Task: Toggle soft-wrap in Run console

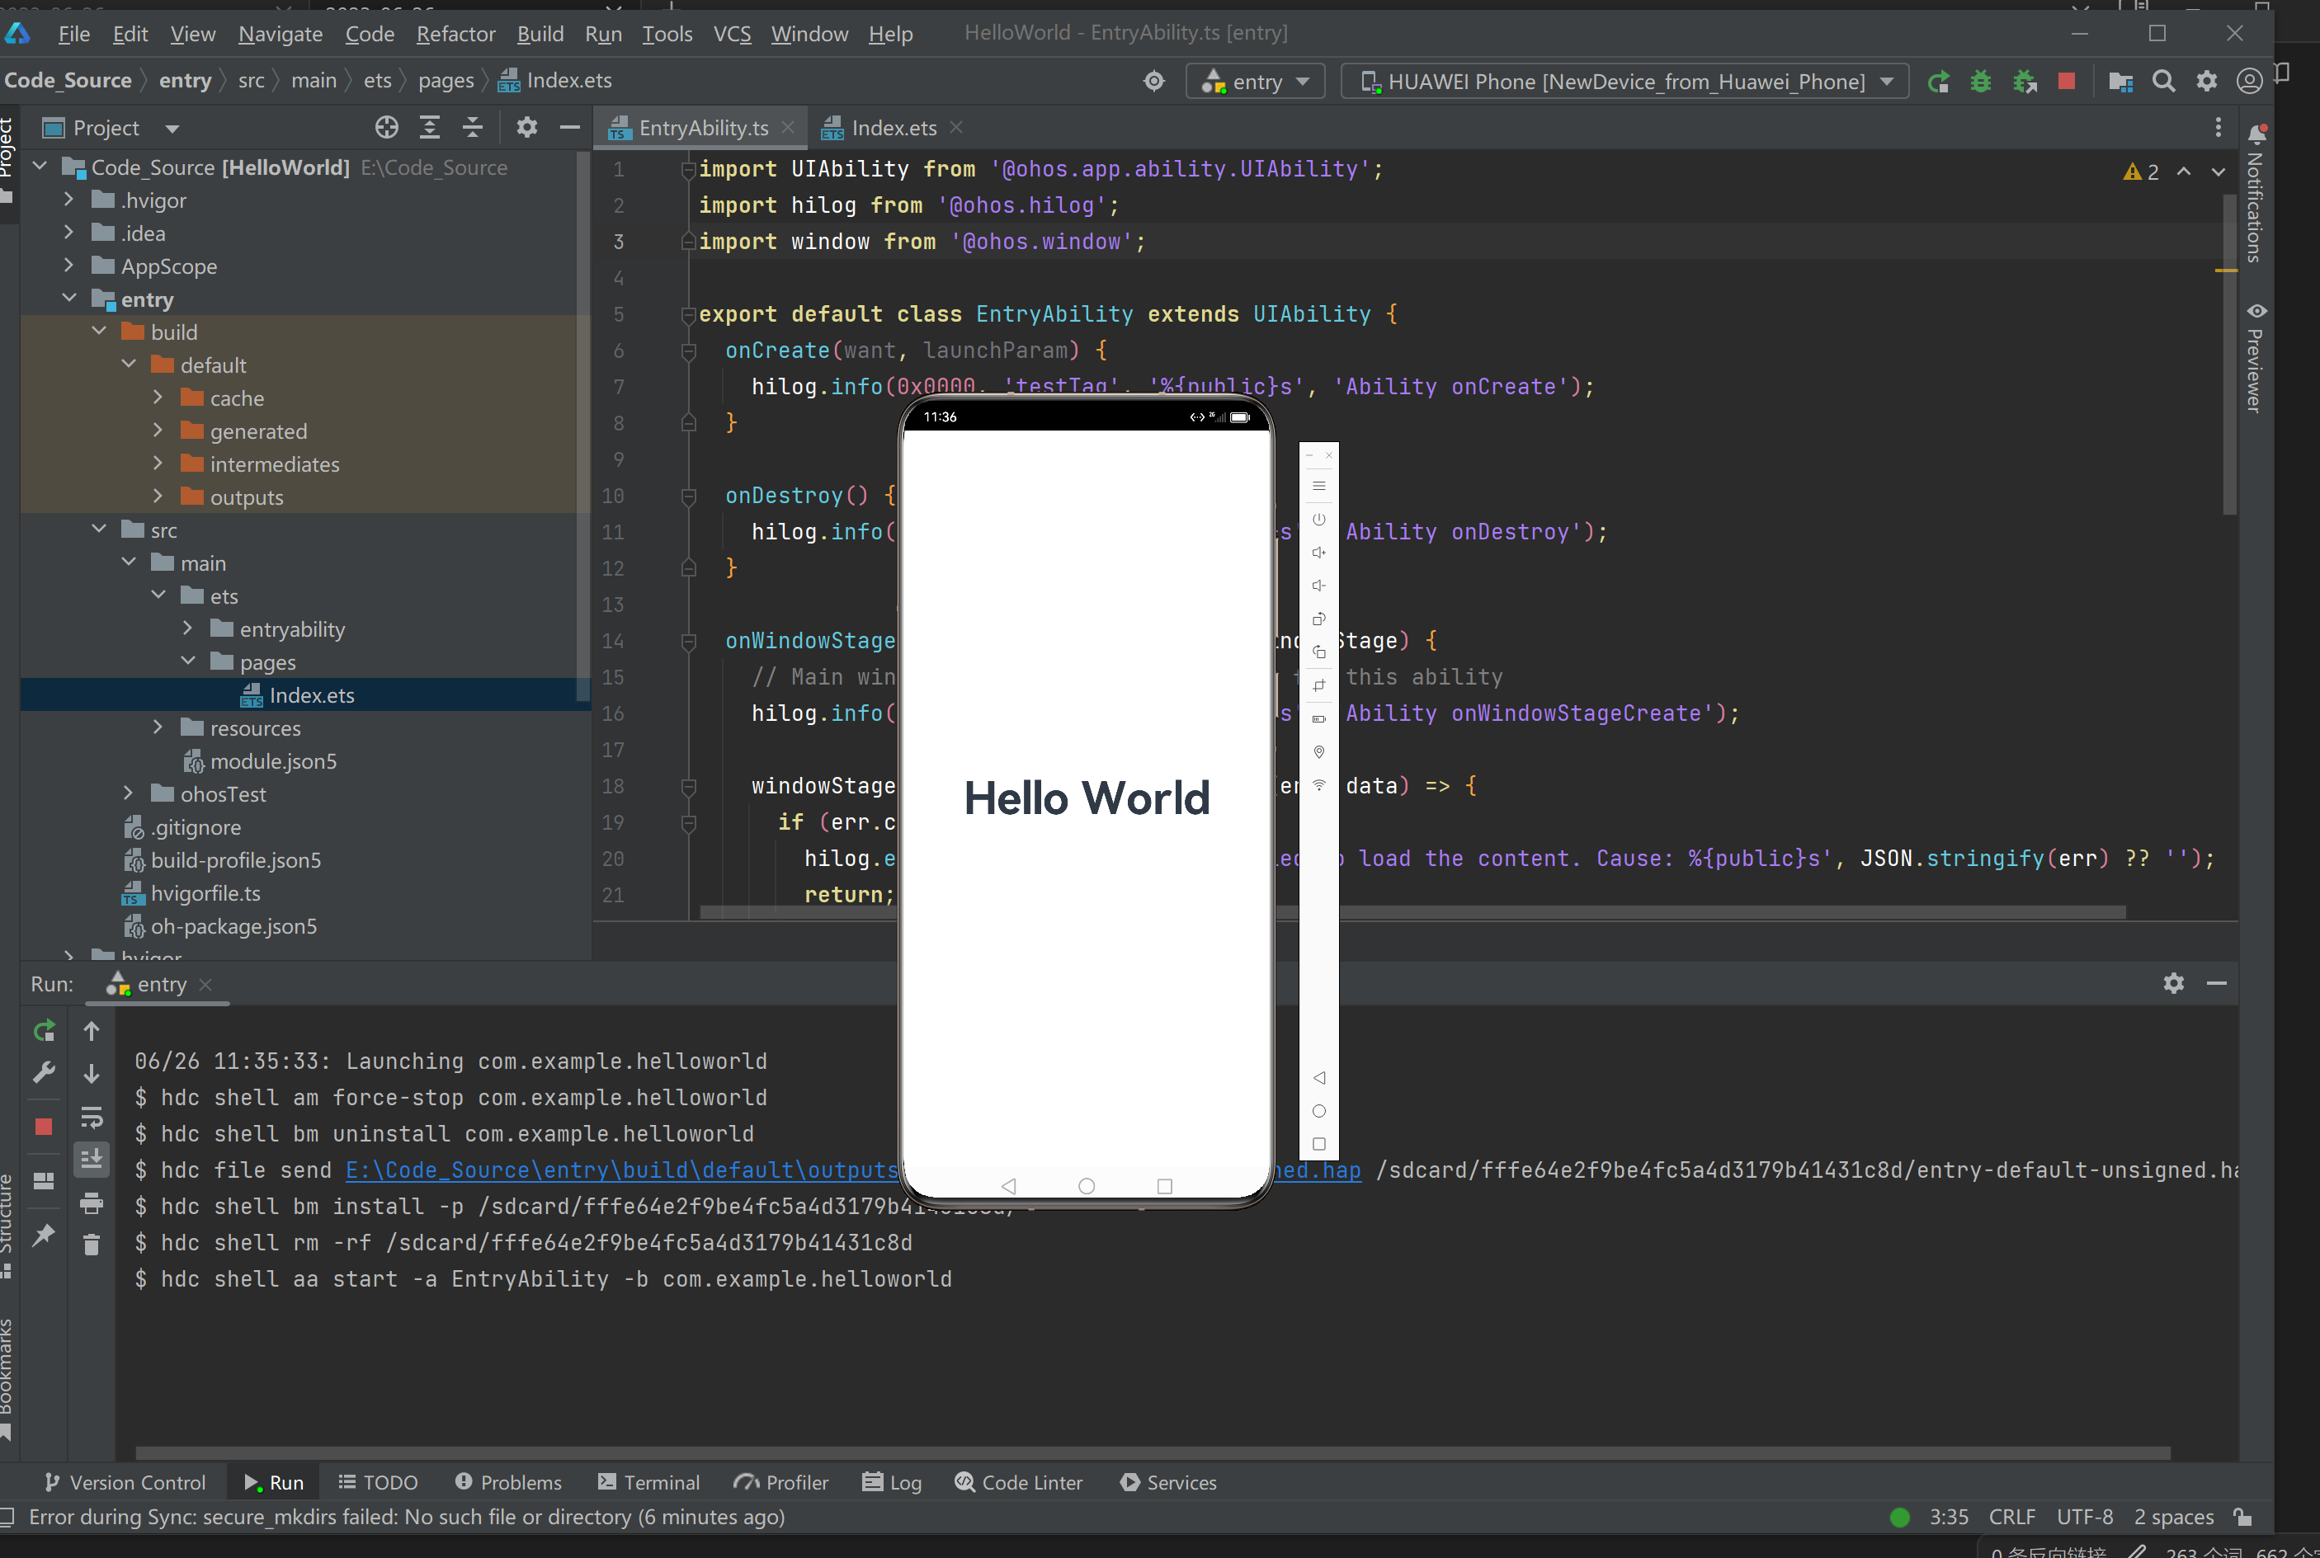Action: [92, 1117]
